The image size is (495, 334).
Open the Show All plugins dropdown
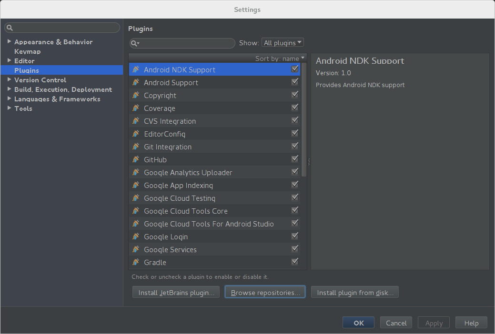click(283, 42)
